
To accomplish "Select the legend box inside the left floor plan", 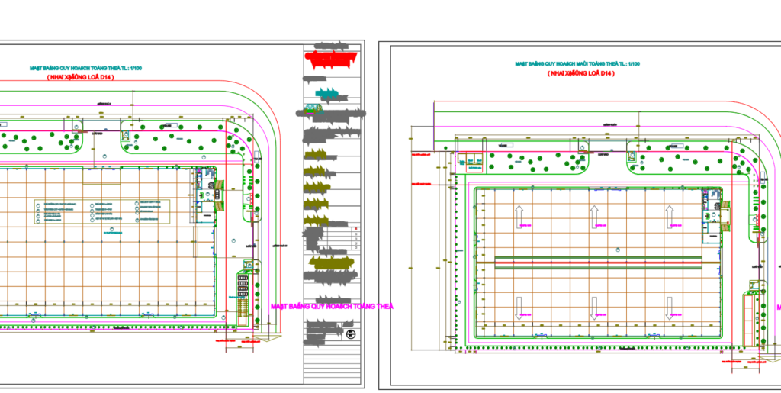I will click(x=102, y=212).
